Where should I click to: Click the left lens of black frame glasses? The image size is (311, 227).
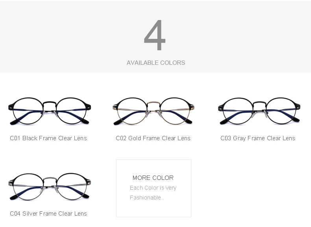point(28,111)
